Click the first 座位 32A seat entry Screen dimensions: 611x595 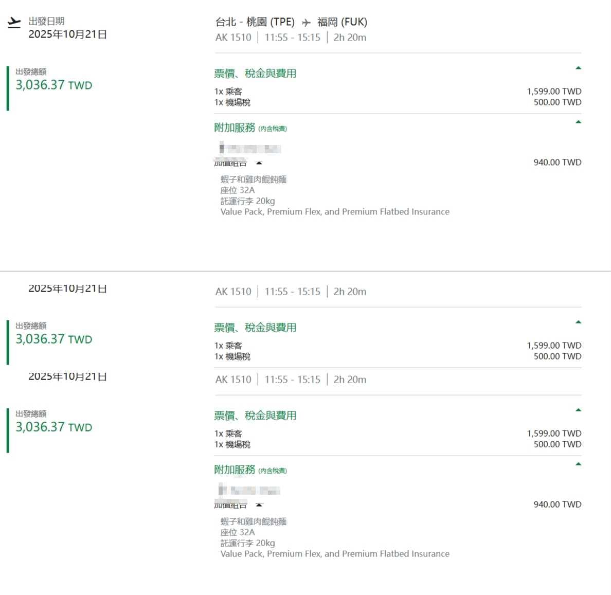(x=237, y=190)
